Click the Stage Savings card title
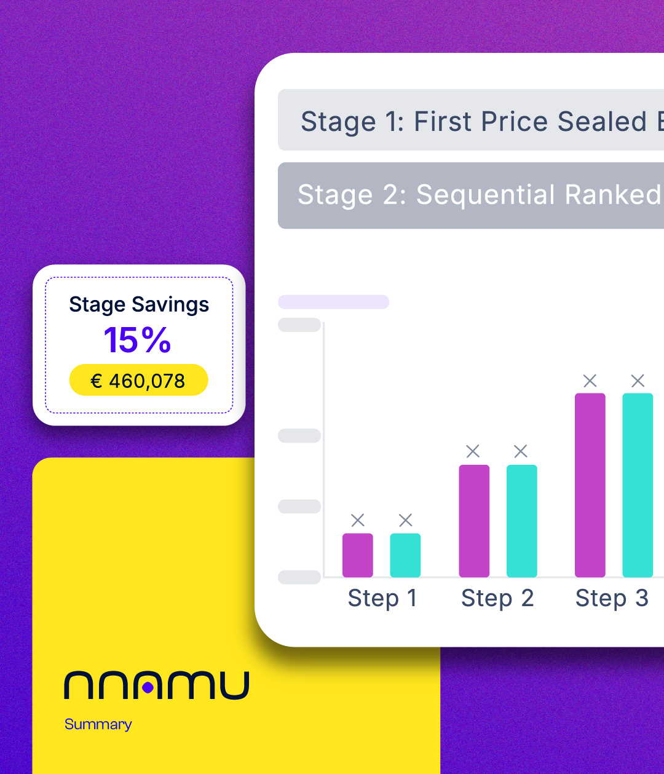Image resolution: width=664 pixels, height=774 pixels. tap(139, 304)
